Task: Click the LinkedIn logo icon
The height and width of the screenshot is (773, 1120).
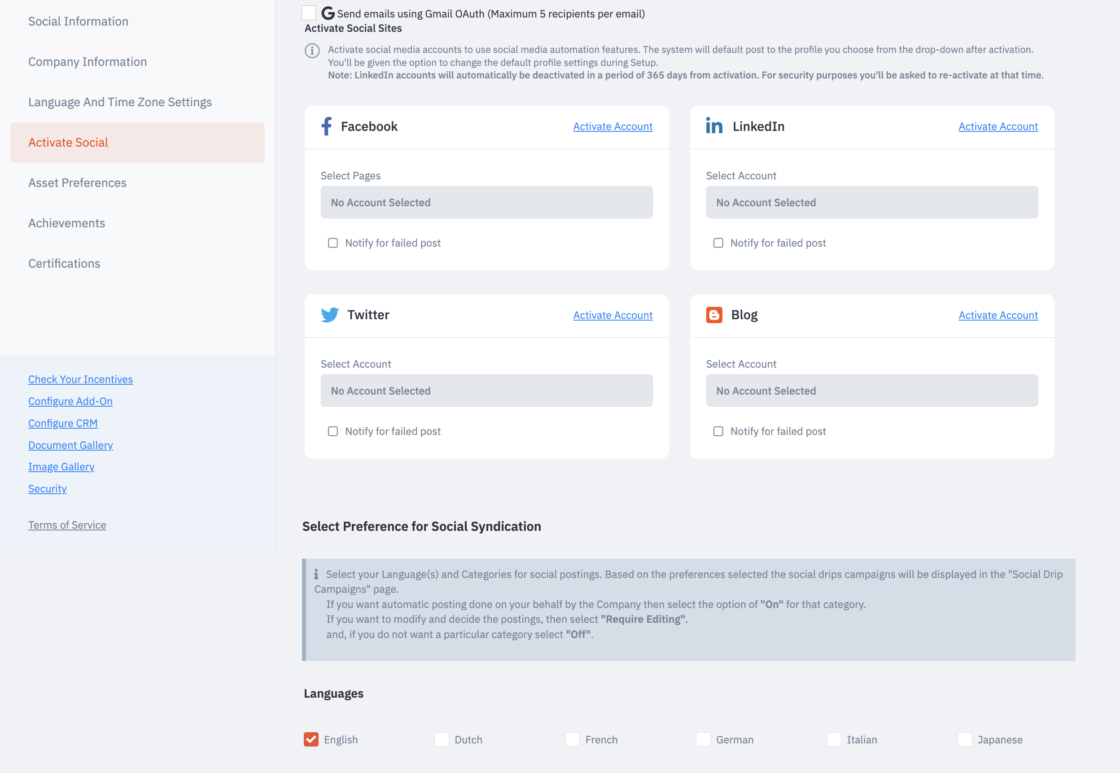Action: coord(714,126)
